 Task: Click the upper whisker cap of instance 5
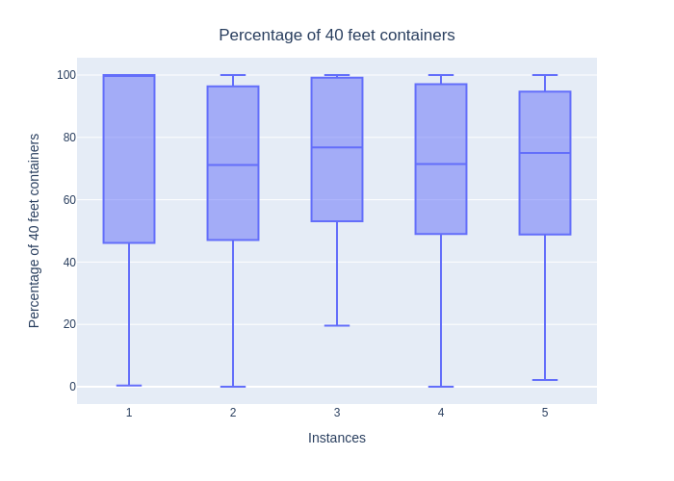pos(545,75)
